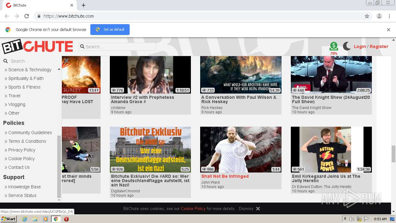Open Sports & Fitness category
This screenshot has width=396, height=223.
24,87
